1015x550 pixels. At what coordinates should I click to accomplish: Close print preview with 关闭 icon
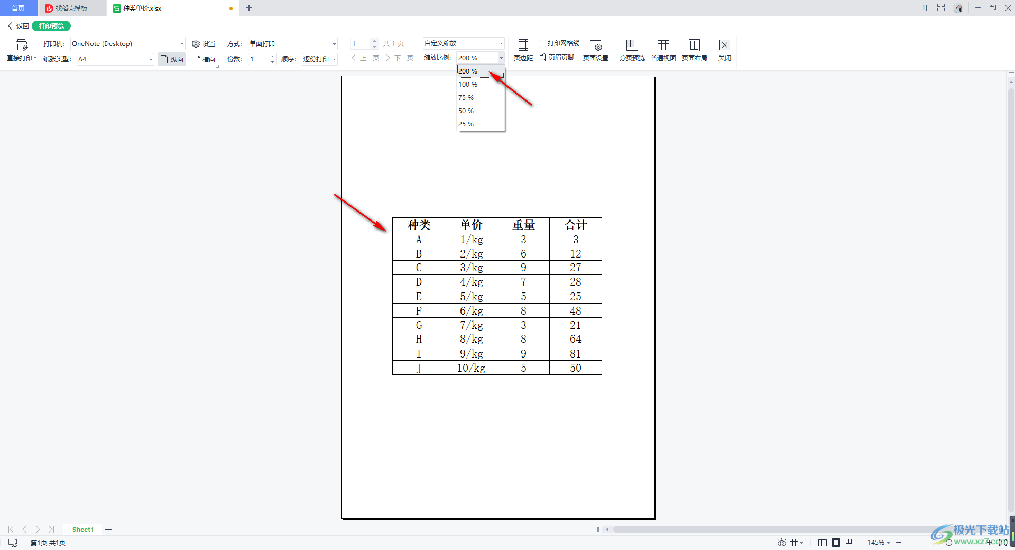[x=724, y=50]
